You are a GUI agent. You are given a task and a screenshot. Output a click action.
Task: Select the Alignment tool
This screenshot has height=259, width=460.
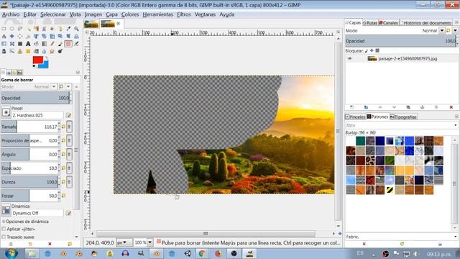point(20,37)
